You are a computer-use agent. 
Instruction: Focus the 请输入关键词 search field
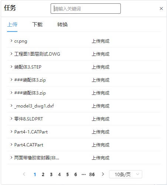tap(86, 9)
